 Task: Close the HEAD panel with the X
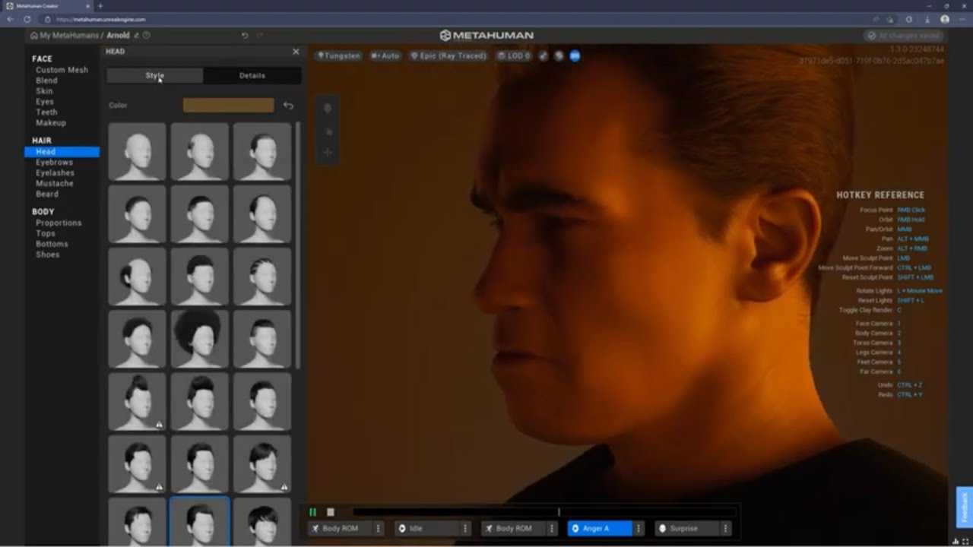pyautogui.click(x=296, y=52)
